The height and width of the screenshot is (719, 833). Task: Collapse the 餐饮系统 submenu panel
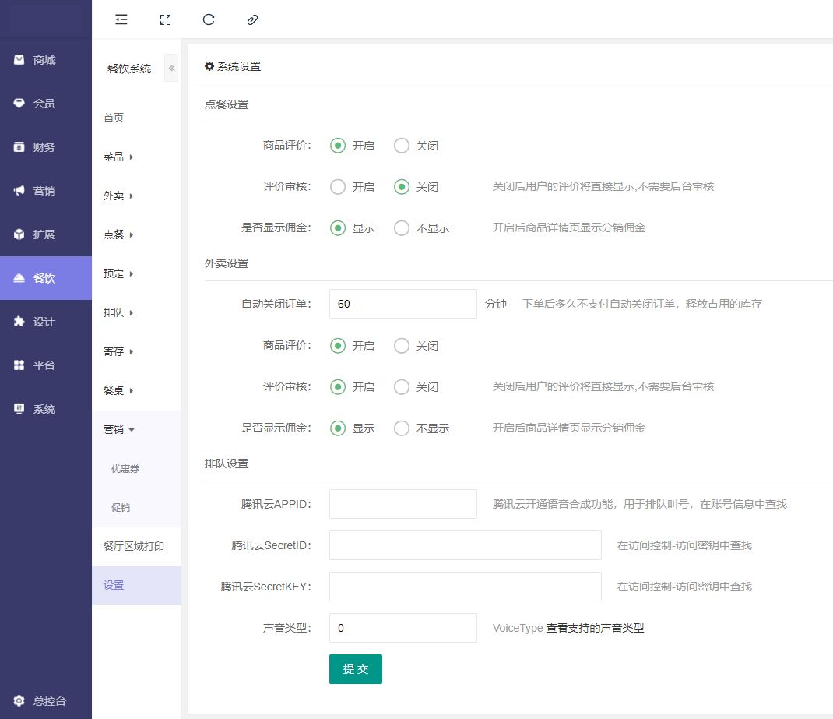pos(171,69)
